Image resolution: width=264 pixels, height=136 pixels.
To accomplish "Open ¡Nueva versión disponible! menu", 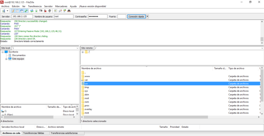I will [92, 6].
